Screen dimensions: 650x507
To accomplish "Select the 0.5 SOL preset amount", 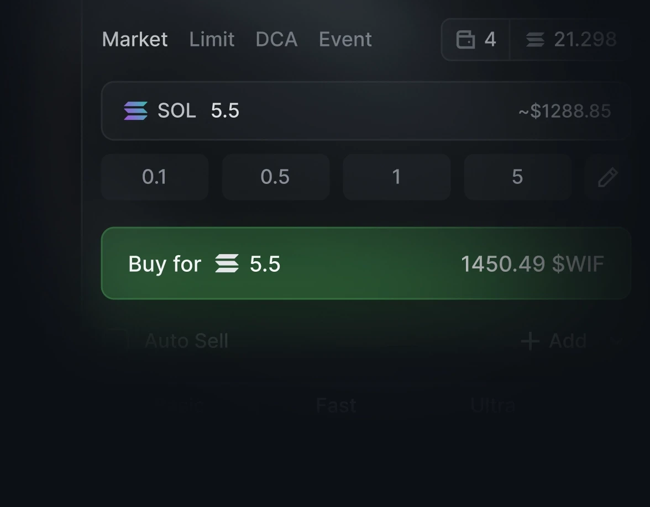I will (x=275, y=177).
